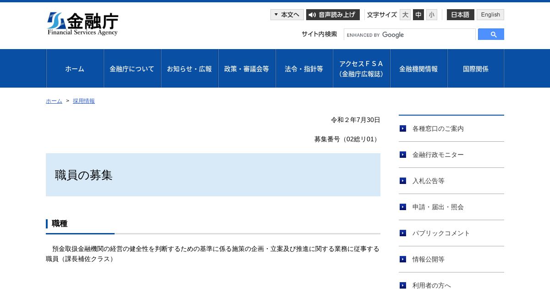Click the text 募集番号（02総リ01）
Image resolution: width=550 pixels, height=289 pixels.
[x=347, y=139]
